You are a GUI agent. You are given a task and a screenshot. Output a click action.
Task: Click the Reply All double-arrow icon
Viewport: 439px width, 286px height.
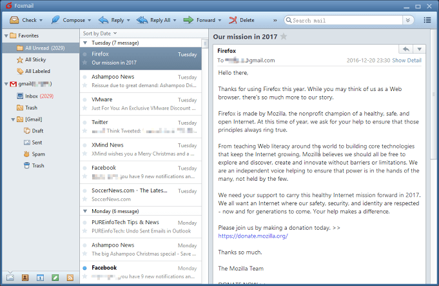(x=142, y=20)
